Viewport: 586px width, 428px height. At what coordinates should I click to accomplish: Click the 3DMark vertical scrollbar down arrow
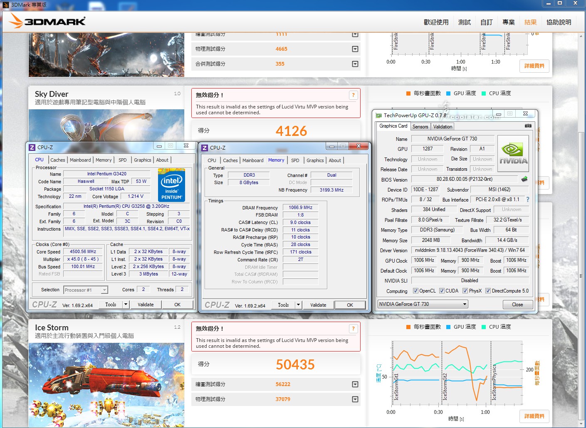[581, 423]
